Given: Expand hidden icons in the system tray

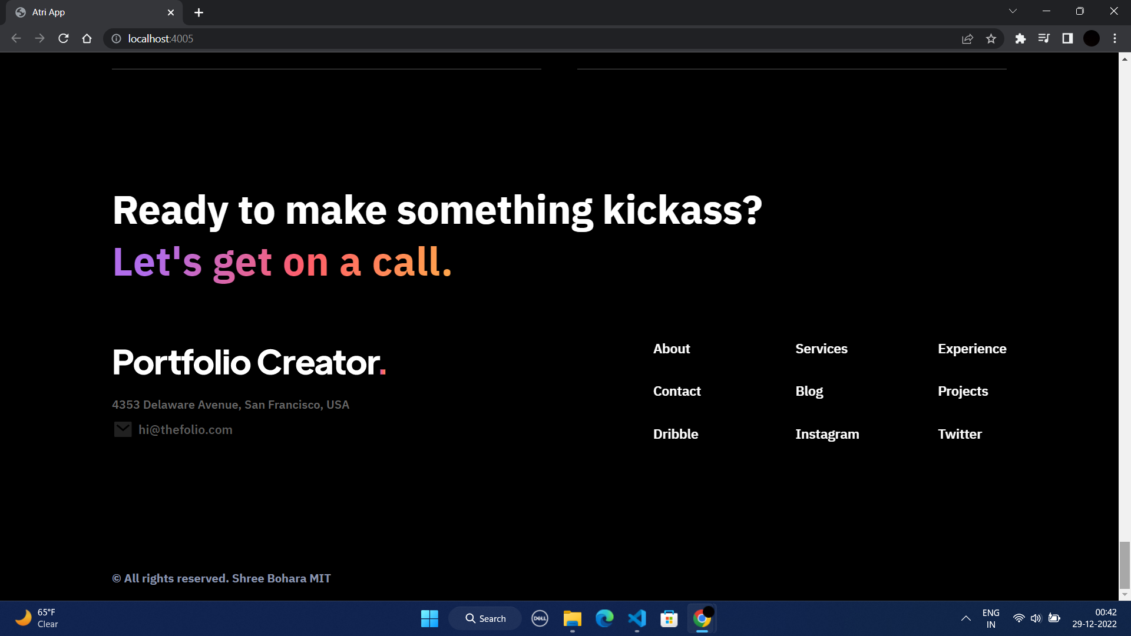Looking at the screenshot, I should click(965, 618).
